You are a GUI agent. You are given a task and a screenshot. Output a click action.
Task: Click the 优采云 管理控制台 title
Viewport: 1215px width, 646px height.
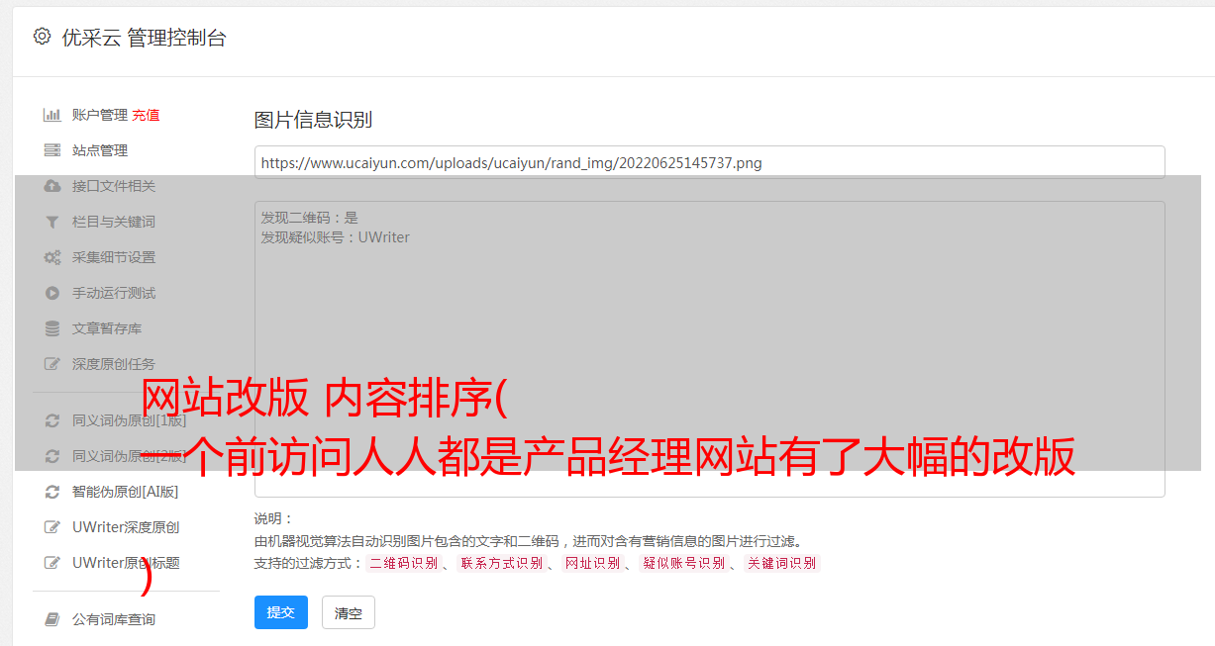144,38
